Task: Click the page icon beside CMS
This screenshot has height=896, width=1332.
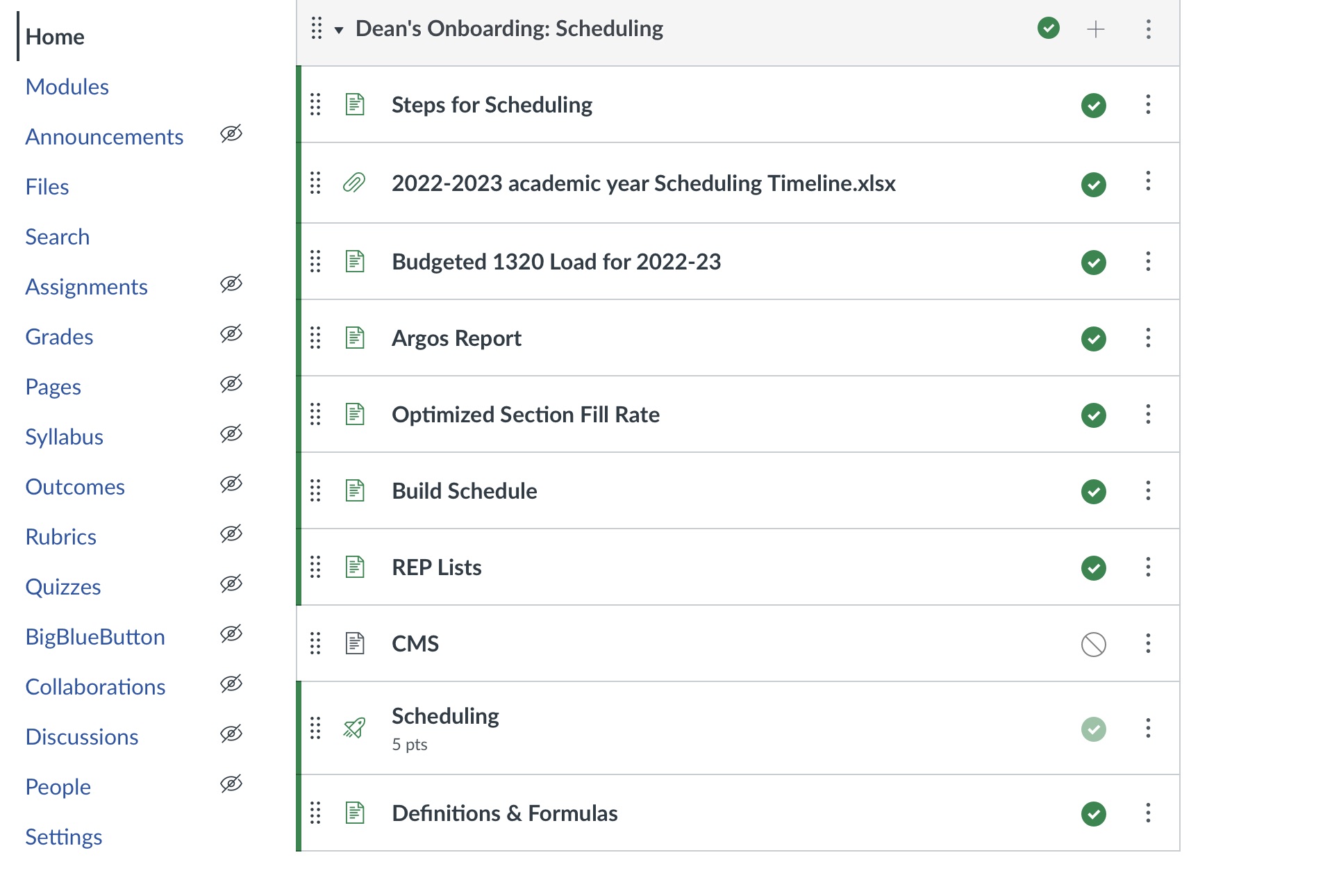Action: click(355, 643)
